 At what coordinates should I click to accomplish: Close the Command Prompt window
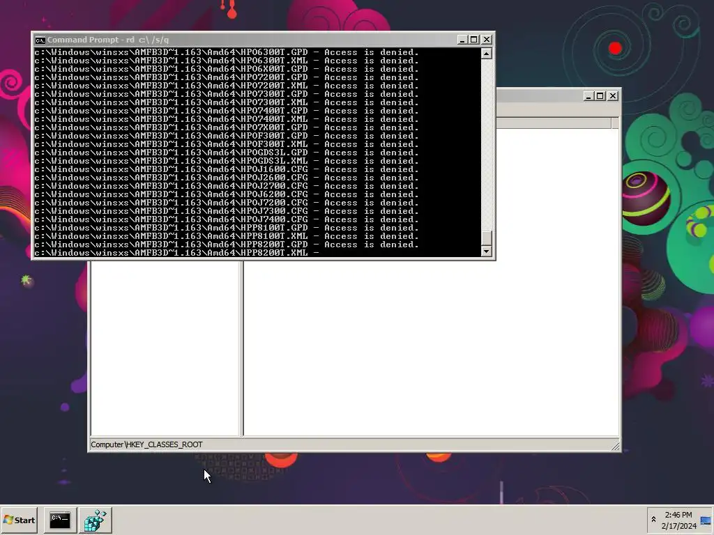click(x=487, y=40)
